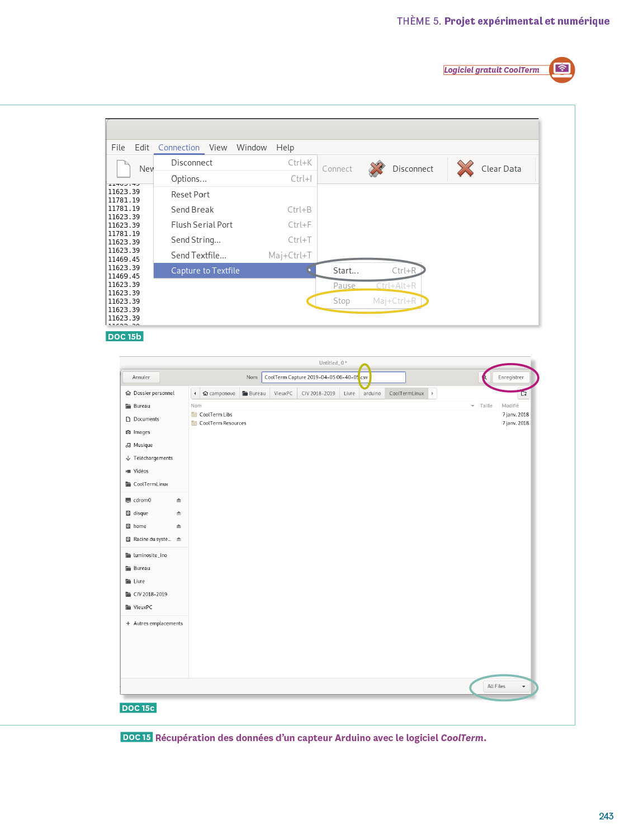Click the path bar back arrow

click(195, 394)
